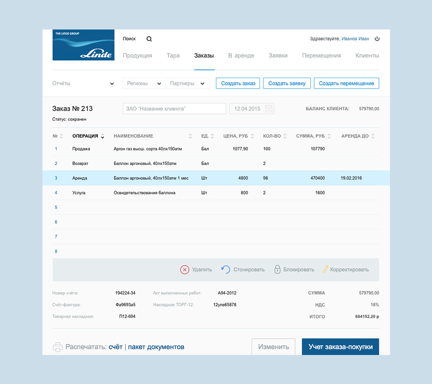The image size is (432, 384).
Task: Open the пакет документов print link
Action: coord(156,347)
